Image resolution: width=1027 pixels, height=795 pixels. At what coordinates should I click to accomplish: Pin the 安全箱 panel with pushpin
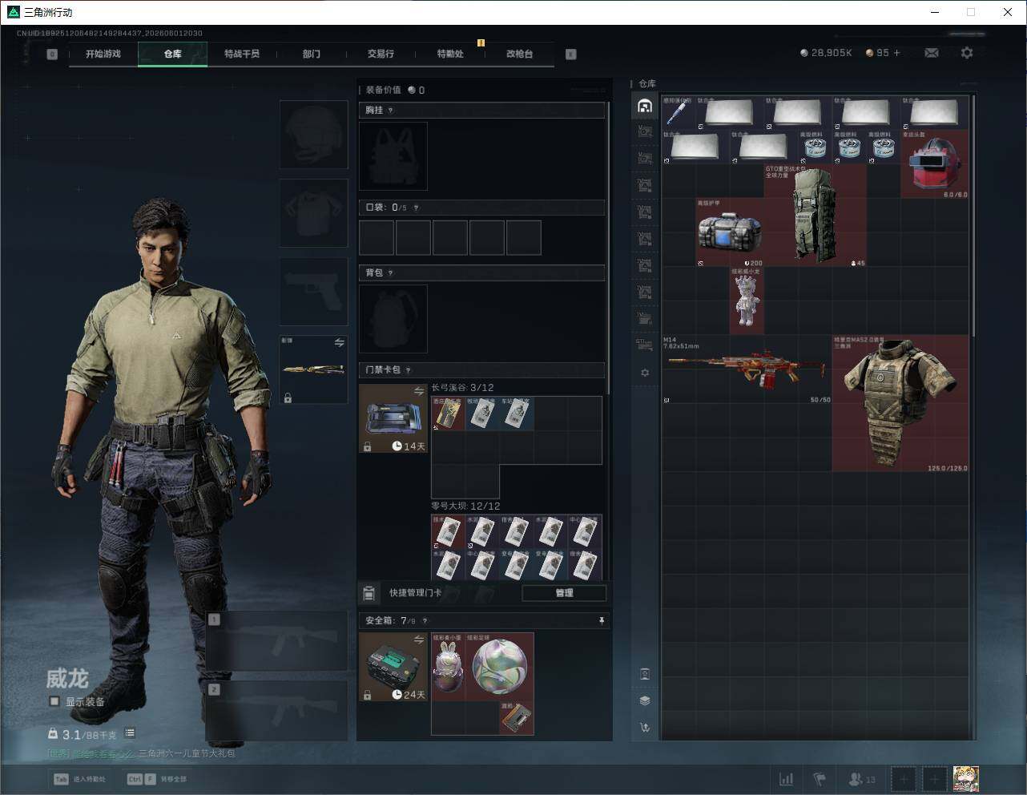pos(601,621)
